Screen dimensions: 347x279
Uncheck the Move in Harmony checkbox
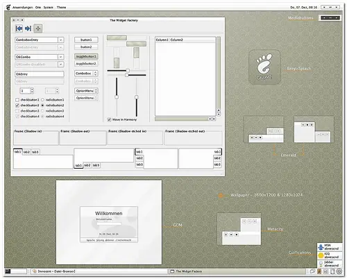(x=109, y=119)
